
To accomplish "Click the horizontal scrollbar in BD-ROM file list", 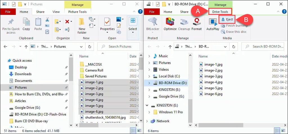I will pos(221,125).
